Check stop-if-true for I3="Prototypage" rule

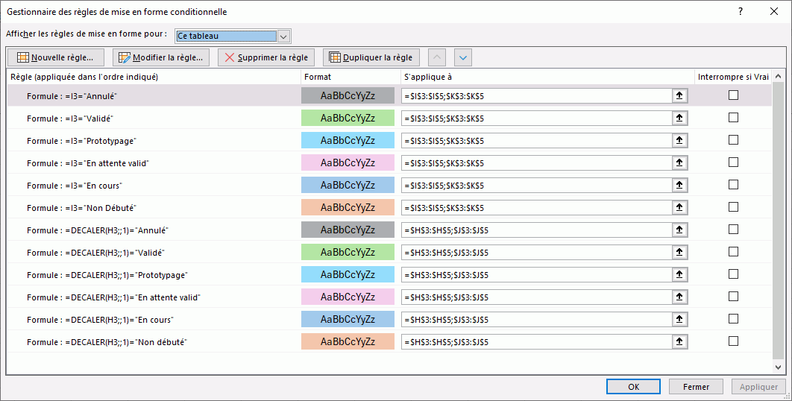click(733, 140)
